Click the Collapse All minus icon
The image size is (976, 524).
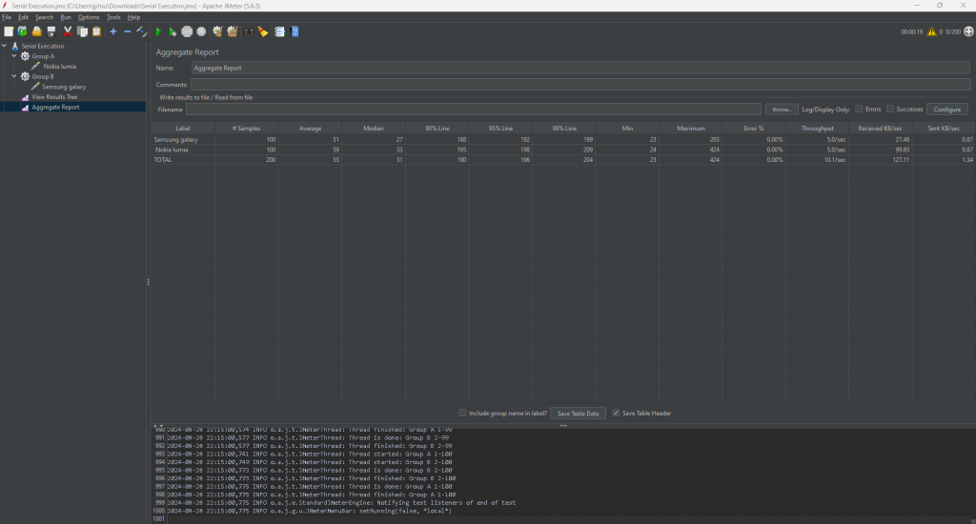coord(128,31)
